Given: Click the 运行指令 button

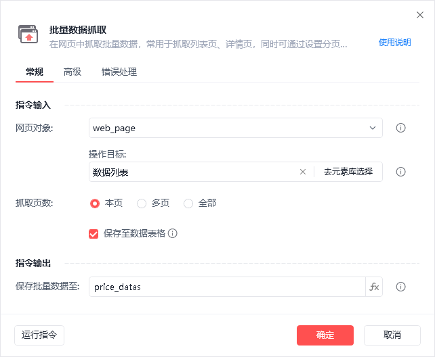Looking at the screenshot, I should (x=39, y=335).
